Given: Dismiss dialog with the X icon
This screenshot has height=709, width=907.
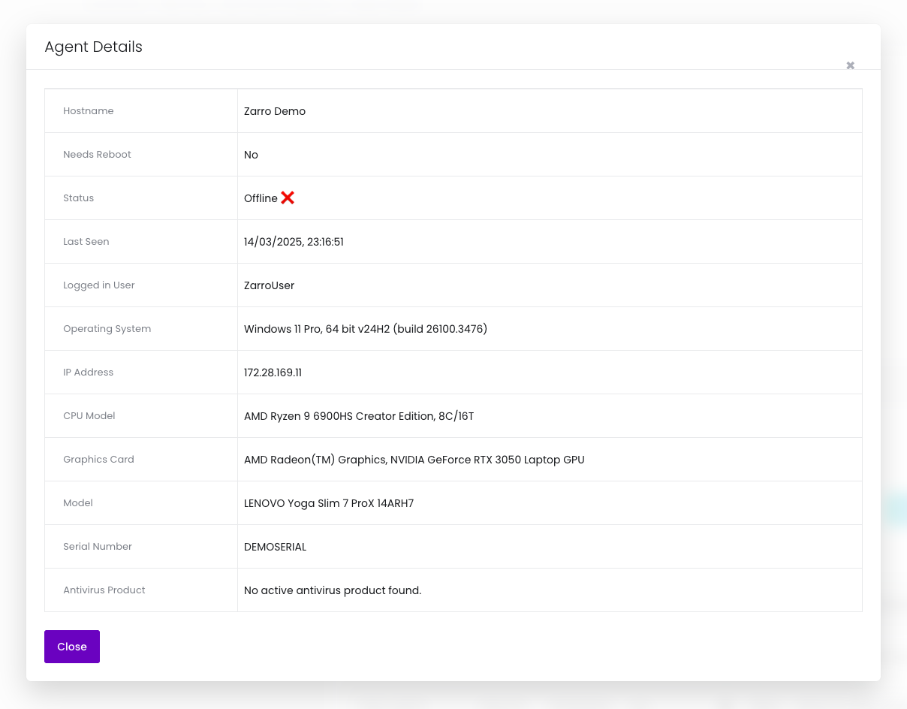Looking at the screenshot, I should pyautogui.click(x=850, y=65).
